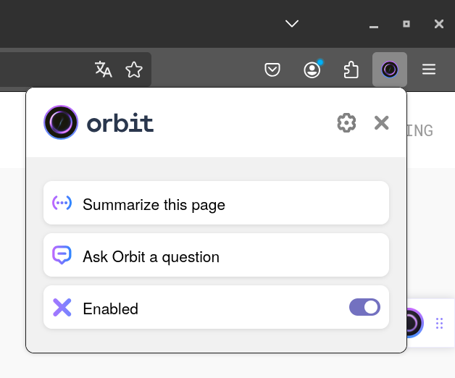Click Summarize this page
455x378 pixels.
(x=216, y=203)
